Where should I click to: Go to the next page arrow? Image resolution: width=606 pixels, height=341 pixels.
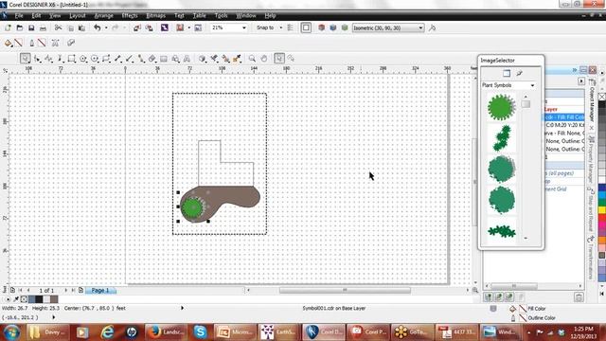[65, 290]
